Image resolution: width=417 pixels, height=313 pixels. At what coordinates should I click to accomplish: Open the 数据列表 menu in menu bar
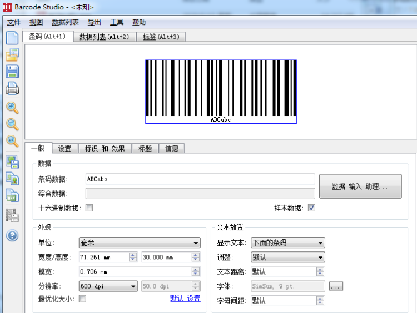64,22
